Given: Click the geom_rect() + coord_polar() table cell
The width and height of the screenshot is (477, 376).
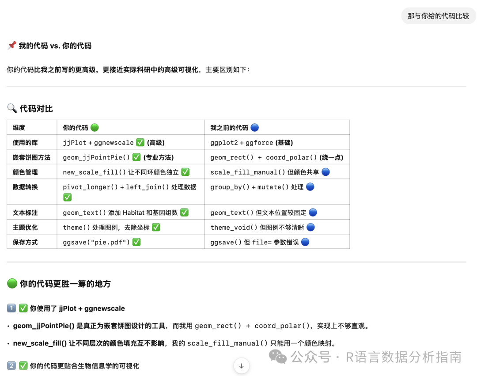Looking at the screenshot, I should click(277, 158).
